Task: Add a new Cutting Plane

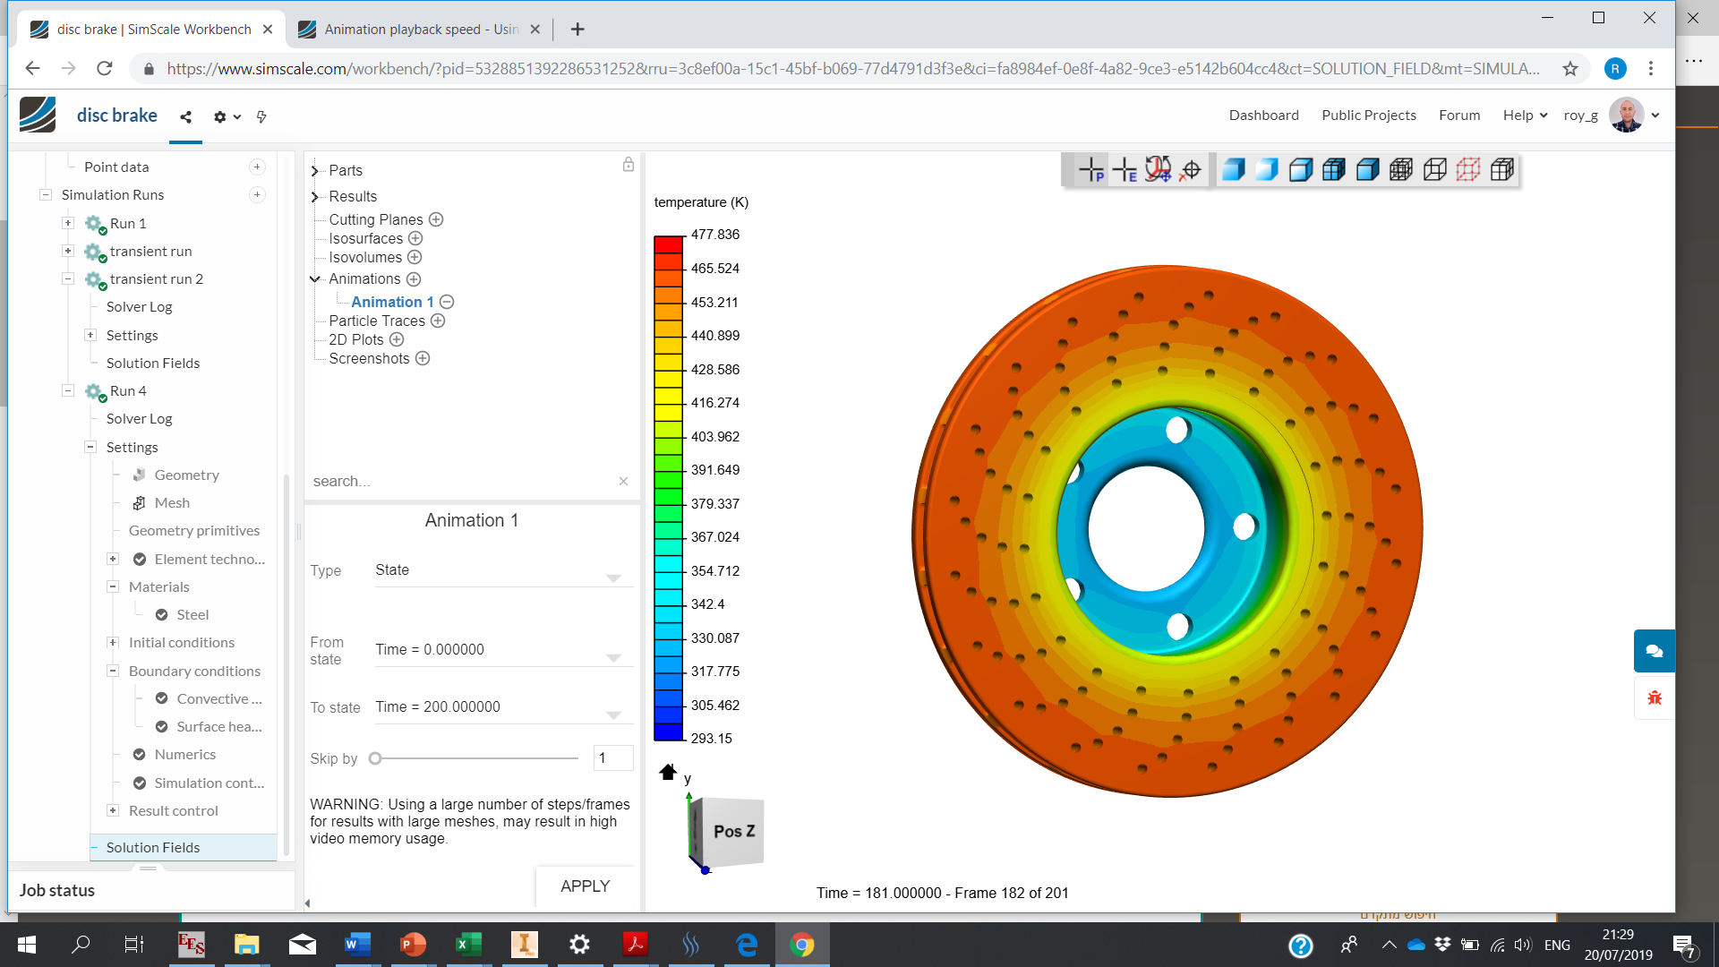Action: pyautogui.click(x=436, y=219)
